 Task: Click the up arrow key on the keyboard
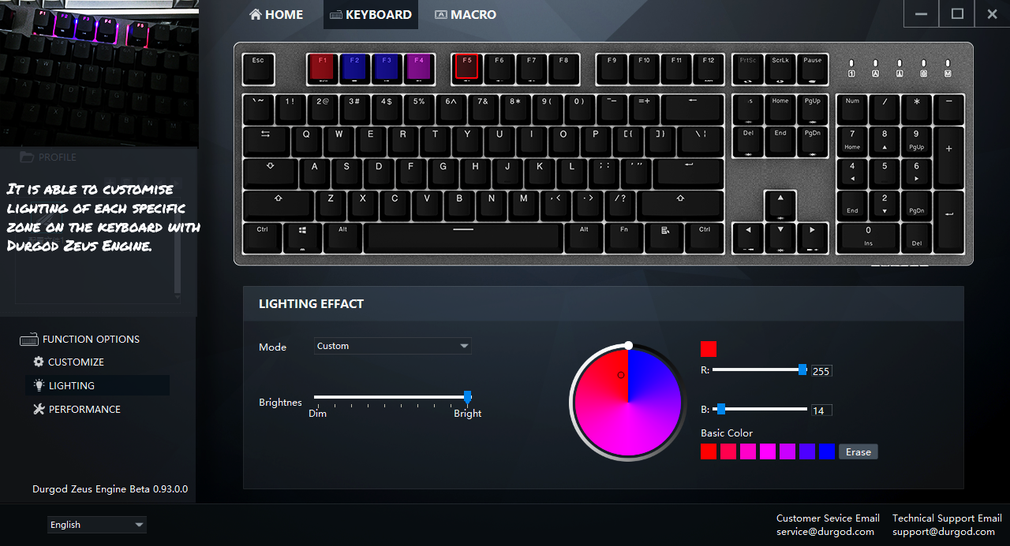(780, 205)
